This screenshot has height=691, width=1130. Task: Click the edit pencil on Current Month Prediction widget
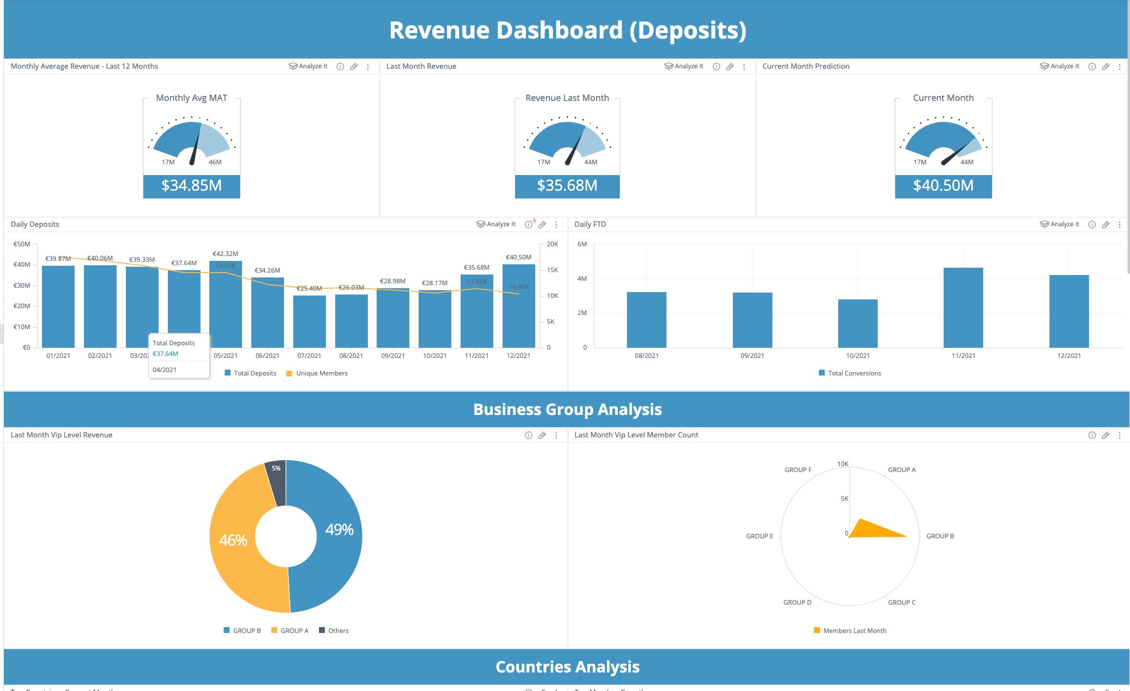click(1106, 66)
